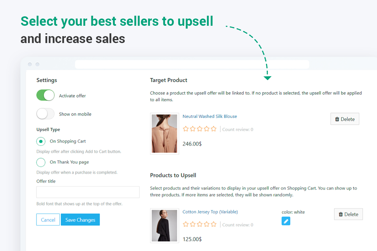
Task: Open the Neutral Washed Silk Blouse product link
Action: point(210,116)
